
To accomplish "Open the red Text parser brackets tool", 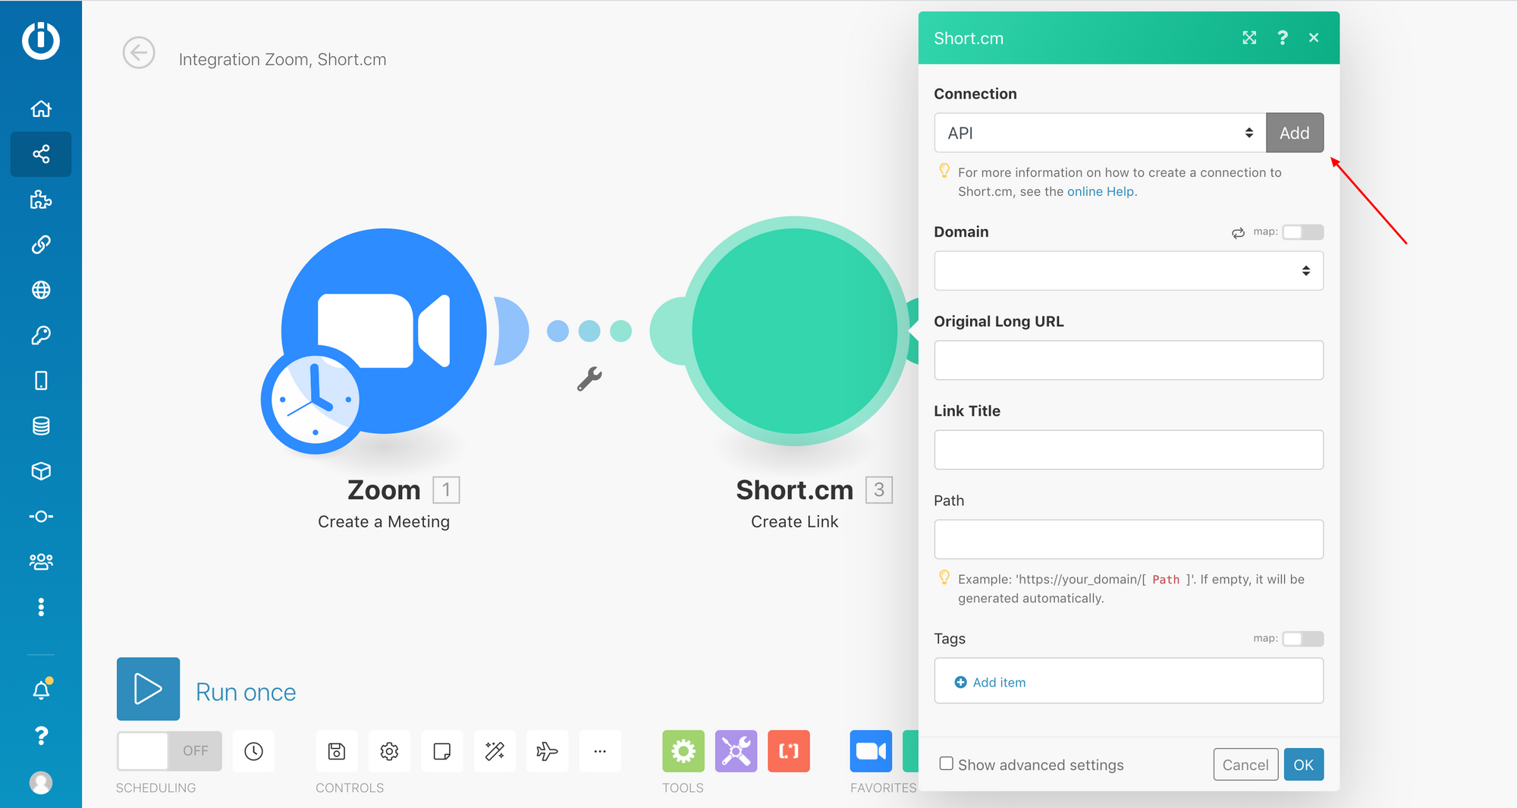I will pyautogui.click(x=789, y=751).
